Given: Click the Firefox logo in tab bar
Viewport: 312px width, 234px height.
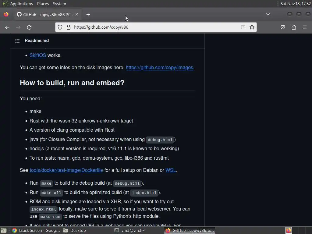Looking at the screenshot, I should coord(6,14).
